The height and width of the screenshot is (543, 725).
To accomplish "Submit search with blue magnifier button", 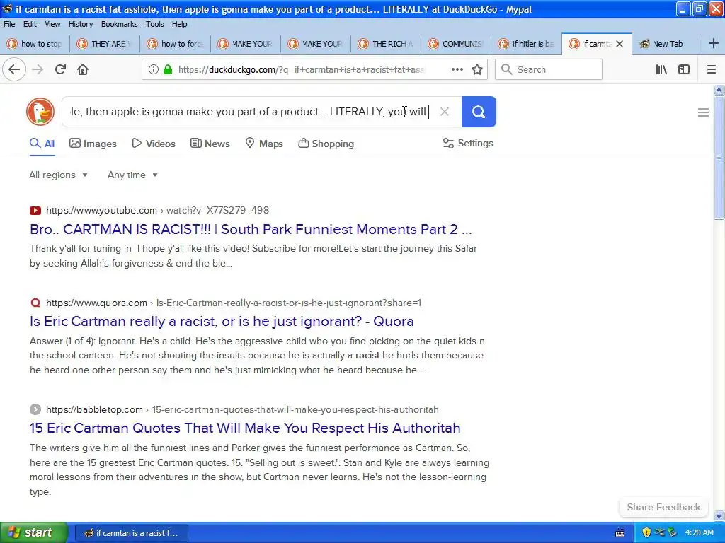I will click(479, 112).
